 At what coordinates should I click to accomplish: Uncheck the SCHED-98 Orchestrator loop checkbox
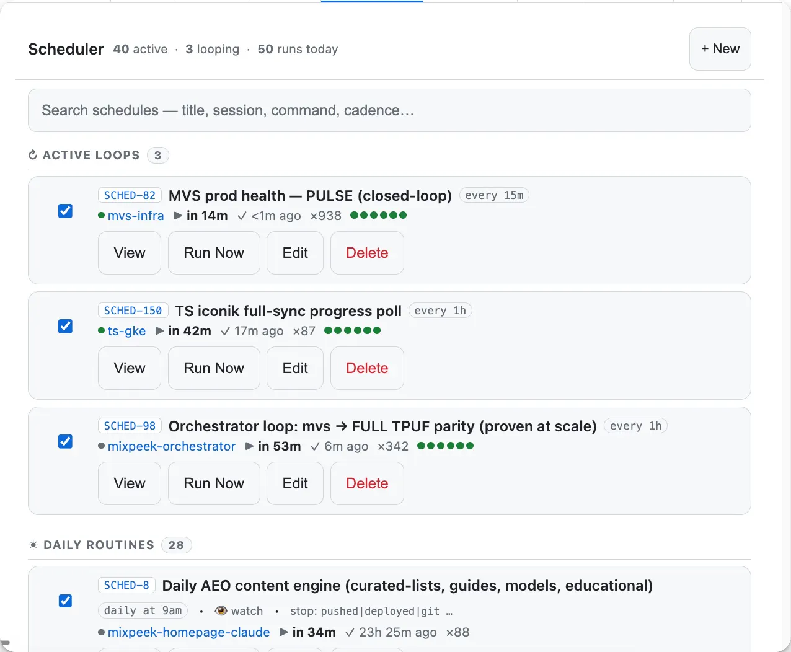click(65, 441)
